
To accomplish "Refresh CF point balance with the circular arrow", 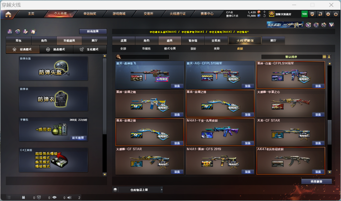I will (265, 16).
